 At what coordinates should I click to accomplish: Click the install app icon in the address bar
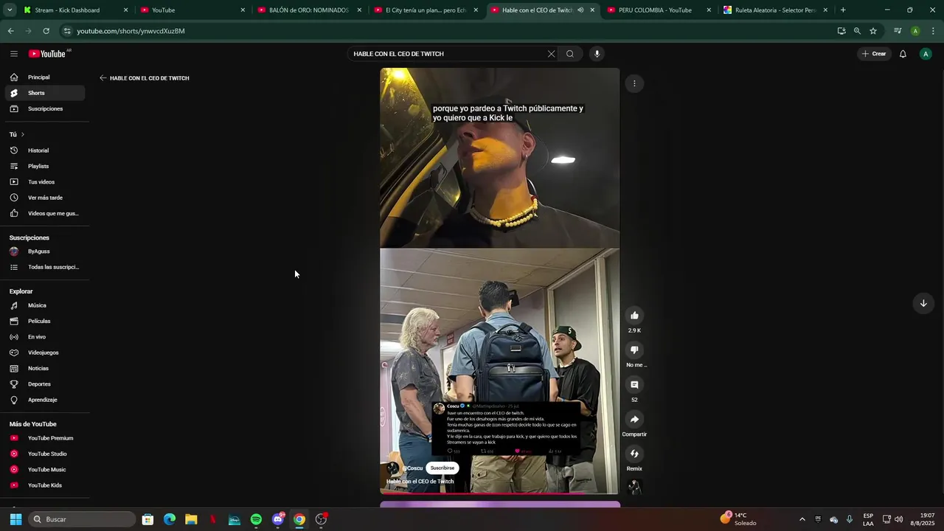(x=841, y=31)
